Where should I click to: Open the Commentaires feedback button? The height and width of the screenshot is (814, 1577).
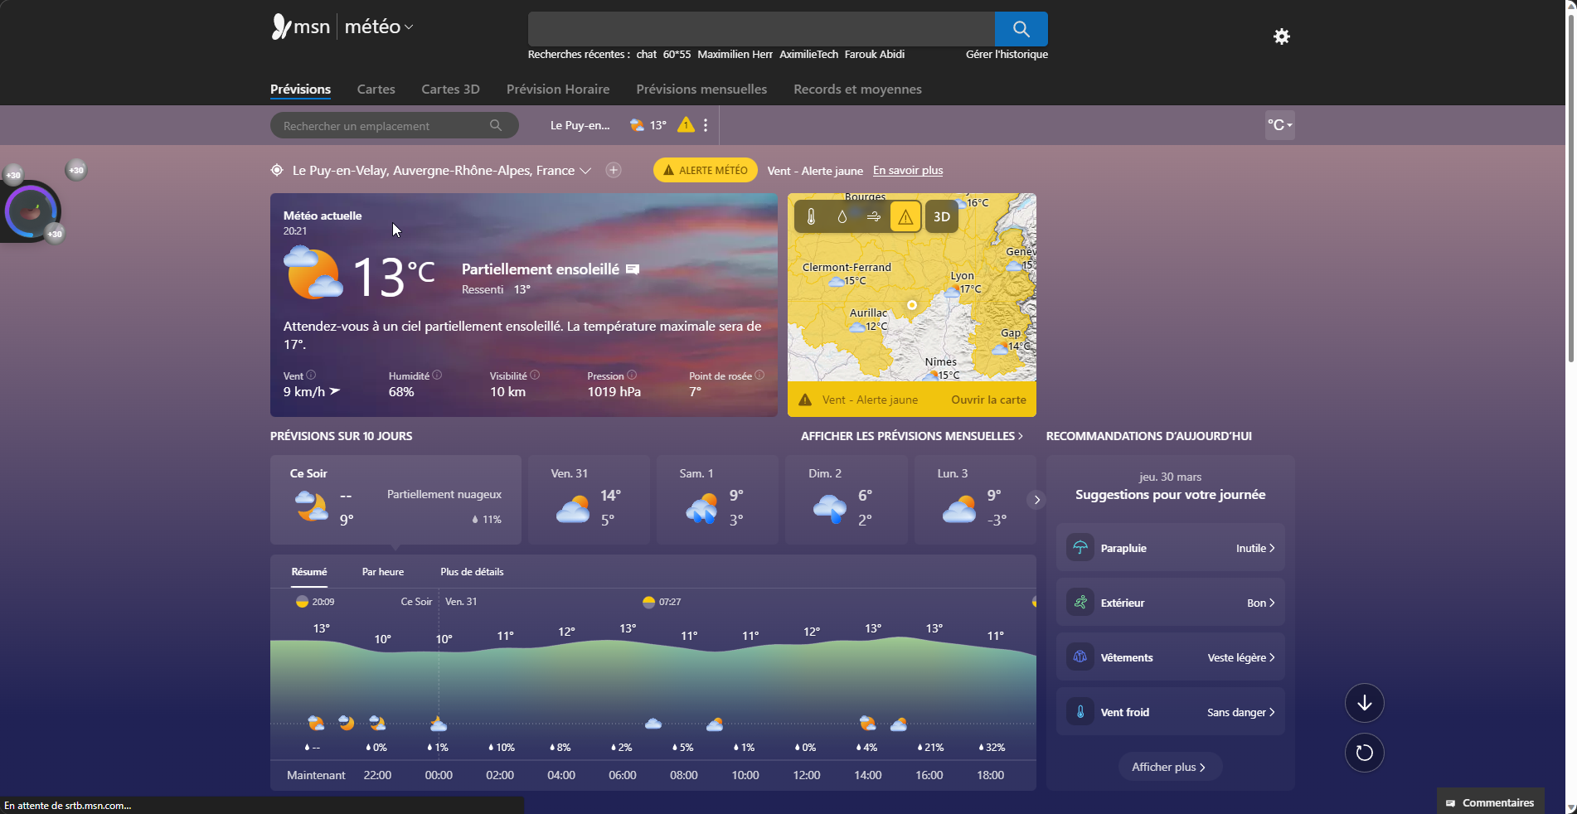pos(1490,802)
